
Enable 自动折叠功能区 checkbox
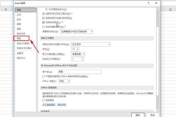tap(43, 27)
